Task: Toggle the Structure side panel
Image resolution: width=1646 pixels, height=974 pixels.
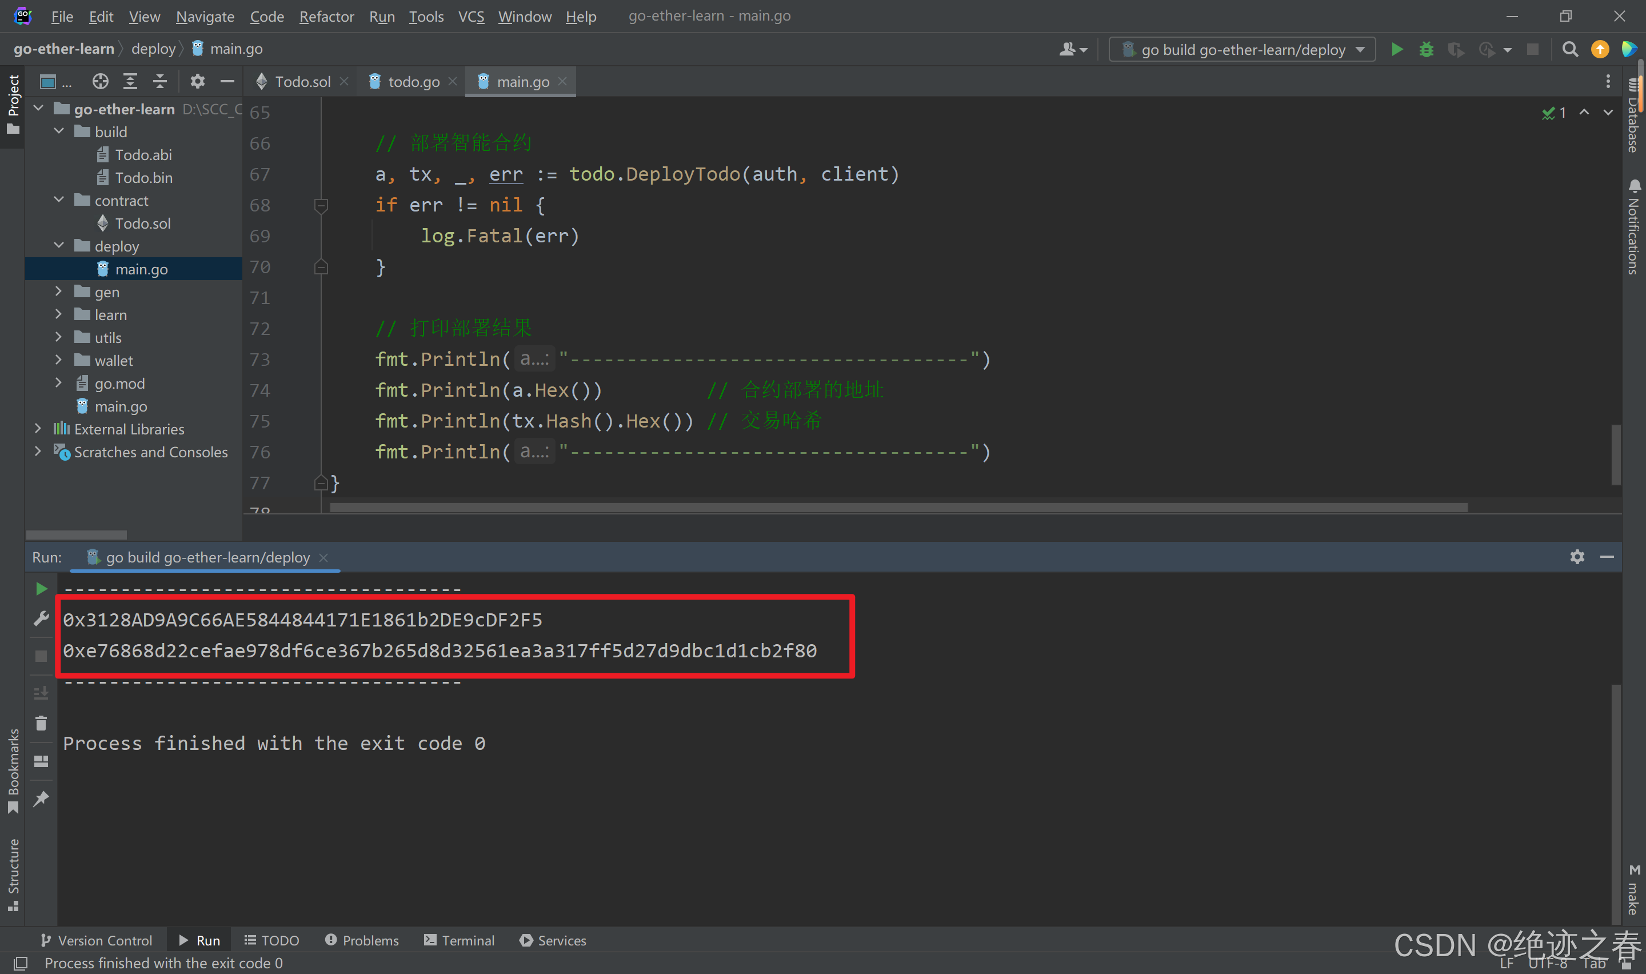Action: [13, 875]
